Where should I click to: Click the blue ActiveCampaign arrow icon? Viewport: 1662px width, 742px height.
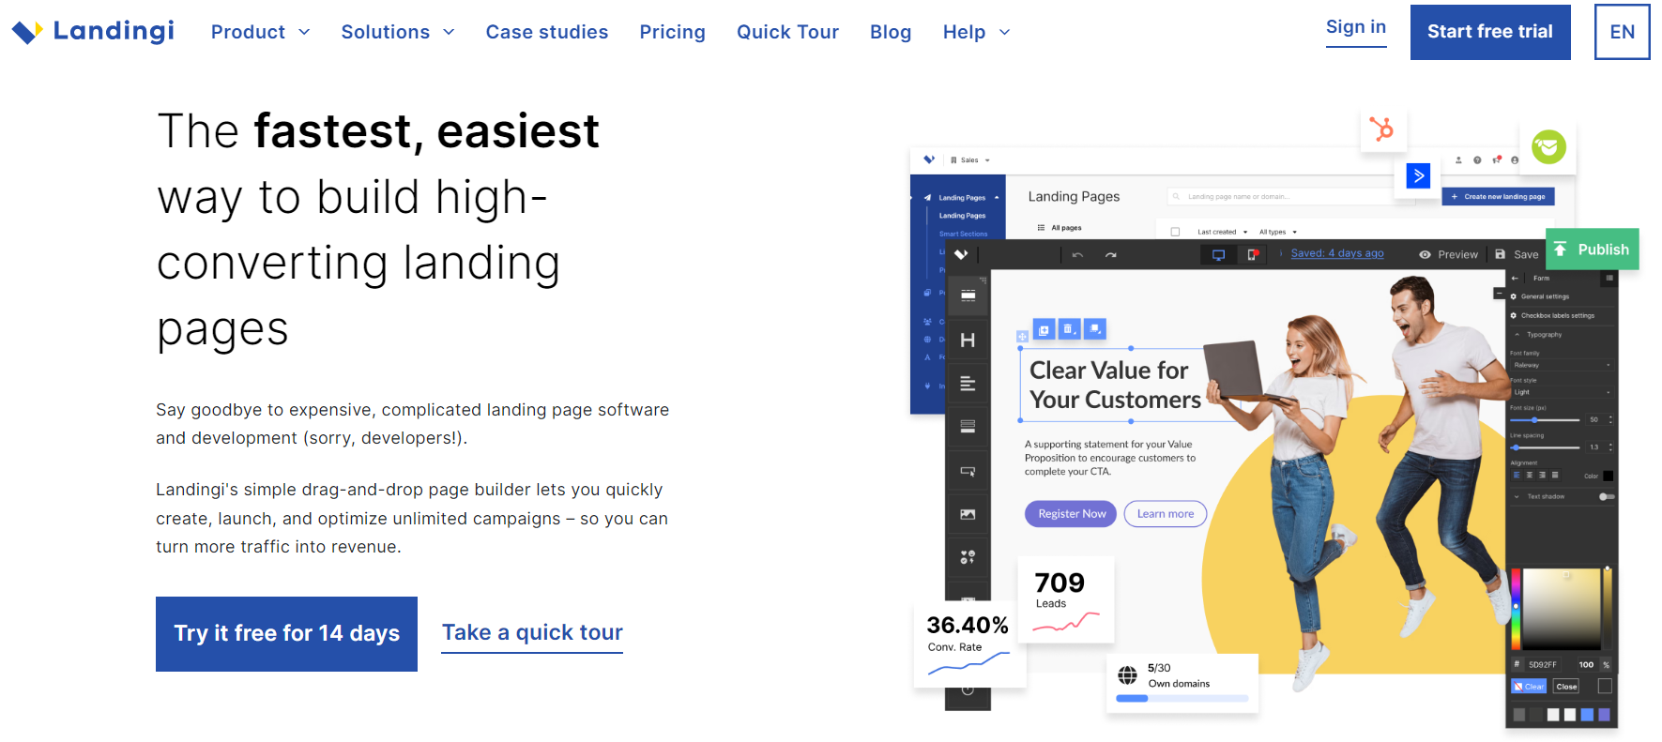(x=1418, y=175)
